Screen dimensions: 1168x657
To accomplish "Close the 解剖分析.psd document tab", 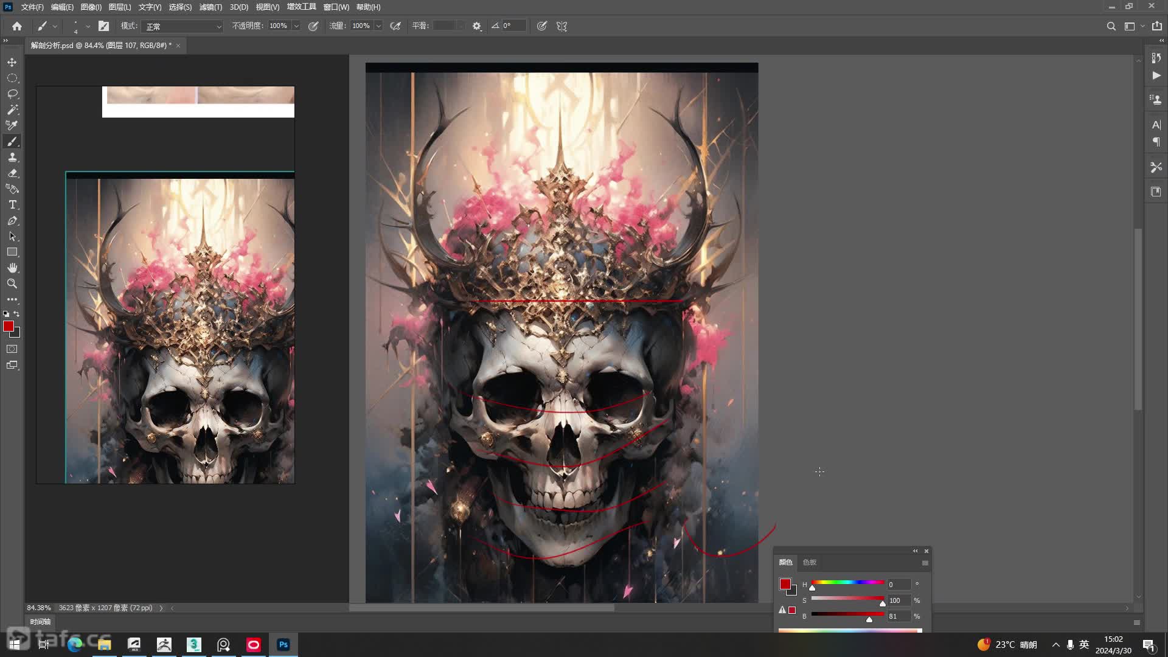I will 178,46.
